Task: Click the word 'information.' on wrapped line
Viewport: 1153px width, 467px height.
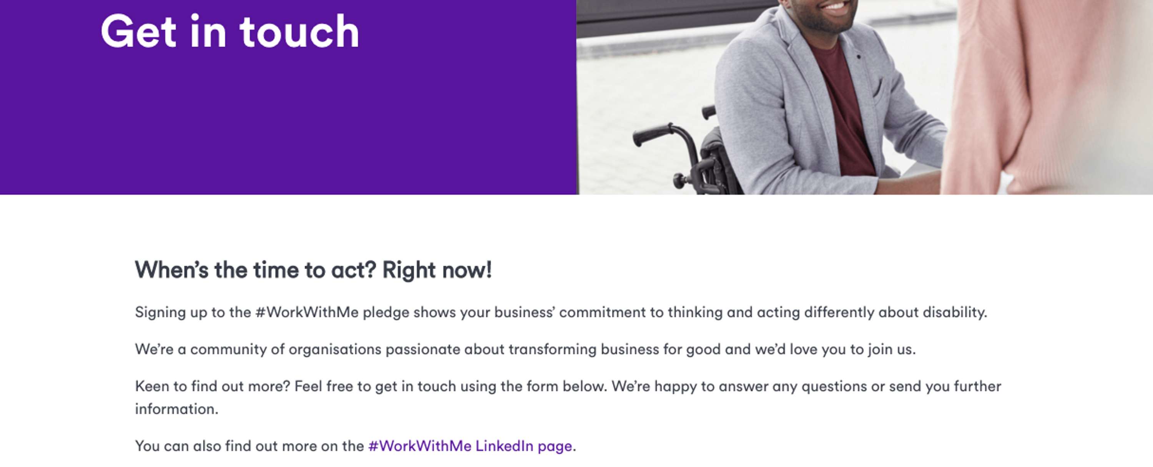Action: [x=177, y=409]
